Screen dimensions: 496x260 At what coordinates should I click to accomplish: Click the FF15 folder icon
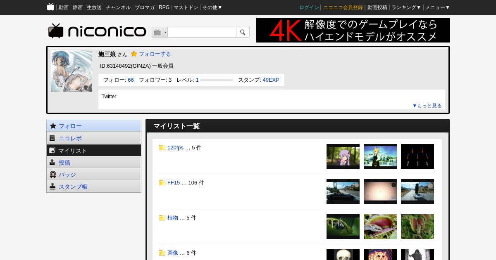[x=162, y=183]
